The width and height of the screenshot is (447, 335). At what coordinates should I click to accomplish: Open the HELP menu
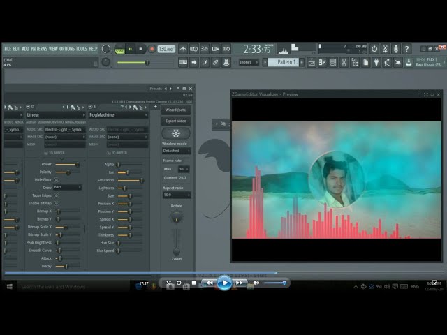(x=93, y=49)
